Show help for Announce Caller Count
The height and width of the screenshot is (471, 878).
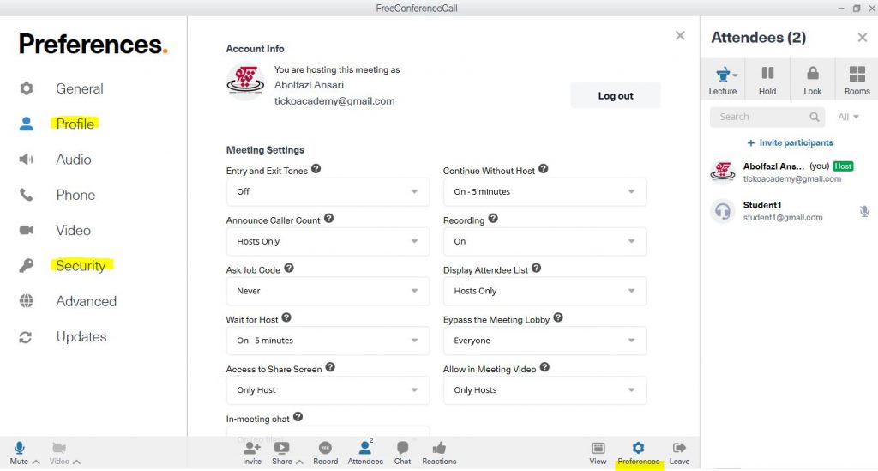pyautogui.click(x=328, y=219)
